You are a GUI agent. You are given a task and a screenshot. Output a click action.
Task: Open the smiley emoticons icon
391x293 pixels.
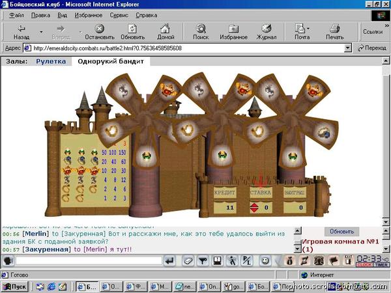coord(265,261)
